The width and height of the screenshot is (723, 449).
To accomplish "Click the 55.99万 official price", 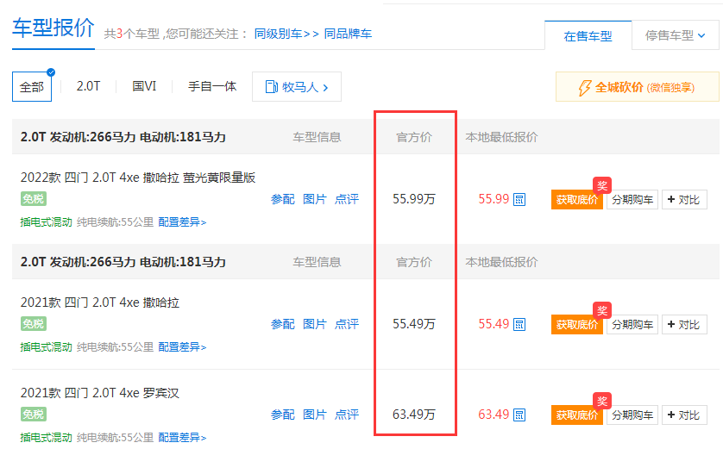I will pyautogui.click(x=413, y=199).
